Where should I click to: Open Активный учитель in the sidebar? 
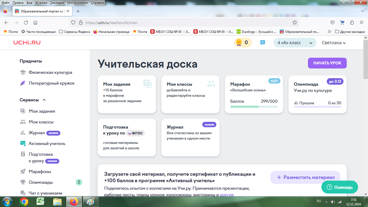(43, 144)
